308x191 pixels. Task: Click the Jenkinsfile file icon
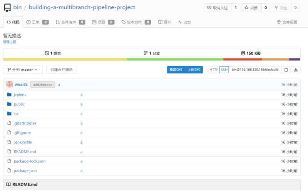point(9,142)
